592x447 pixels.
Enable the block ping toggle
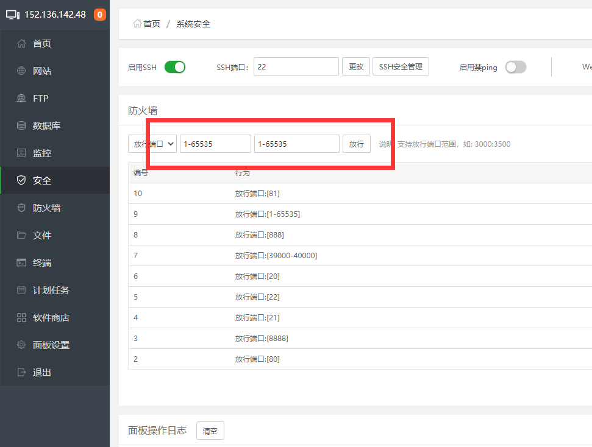(x=515, y=67)
